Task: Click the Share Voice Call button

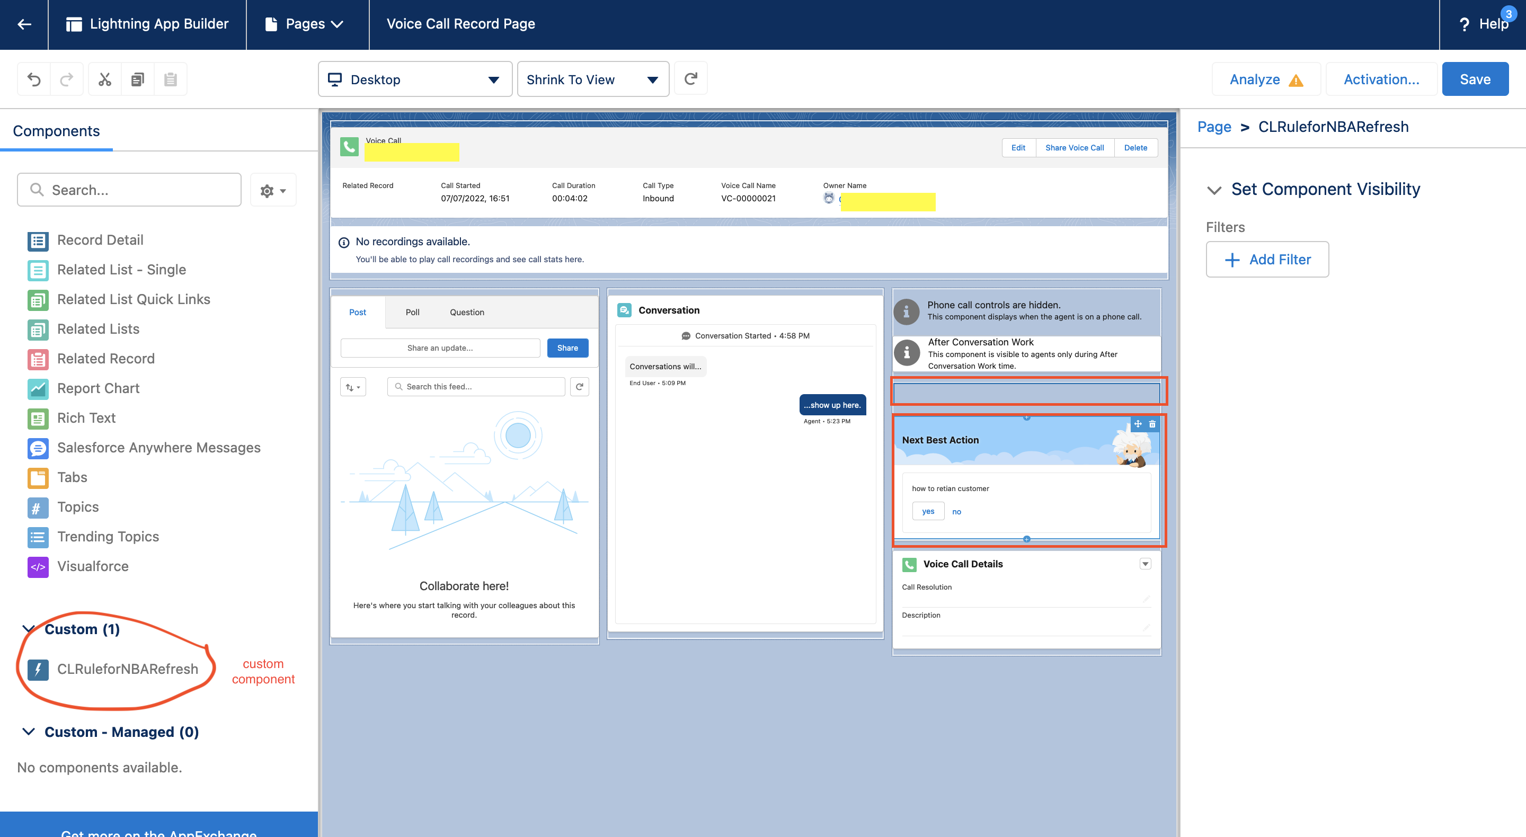Action: 1074,147
